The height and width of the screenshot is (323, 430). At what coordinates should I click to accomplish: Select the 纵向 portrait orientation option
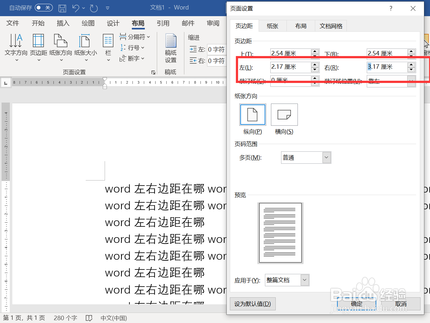pos(253,115)
